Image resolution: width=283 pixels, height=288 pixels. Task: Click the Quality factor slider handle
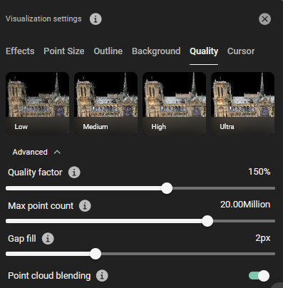pos(167,188)
